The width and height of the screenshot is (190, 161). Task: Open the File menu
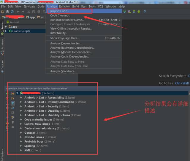tap(3, 7)
